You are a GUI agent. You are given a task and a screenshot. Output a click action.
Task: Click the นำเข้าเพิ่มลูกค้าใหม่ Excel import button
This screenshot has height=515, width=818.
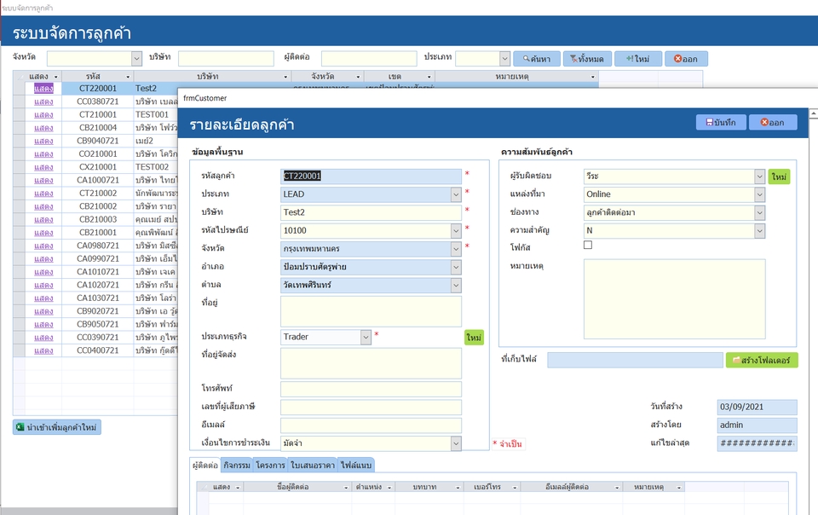[57, 427]
